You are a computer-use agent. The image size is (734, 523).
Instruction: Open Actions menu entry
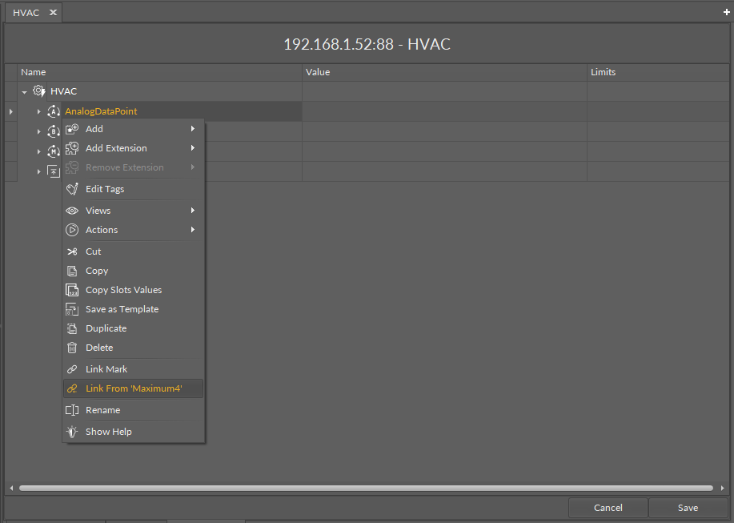134,230
